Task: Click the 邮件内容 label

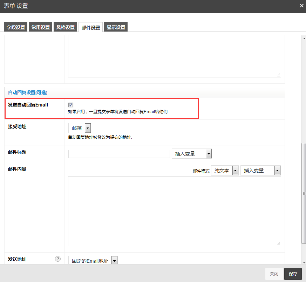Action: click(17, 169)
